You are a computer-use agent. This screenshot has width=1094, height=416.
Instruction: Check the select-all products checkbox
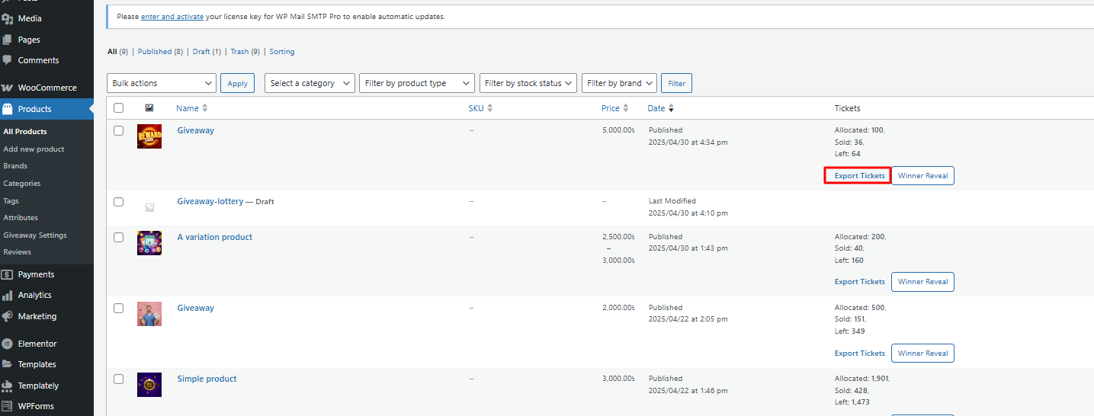click(x=118, y=108)
